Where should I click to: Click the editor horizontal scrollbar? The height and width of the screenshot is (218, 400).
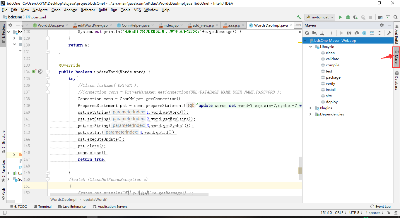click(129, 194)
